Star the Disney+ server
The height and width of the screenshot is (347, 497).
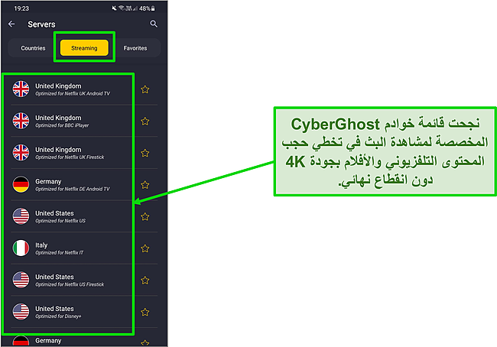click(x=145, y=312)
